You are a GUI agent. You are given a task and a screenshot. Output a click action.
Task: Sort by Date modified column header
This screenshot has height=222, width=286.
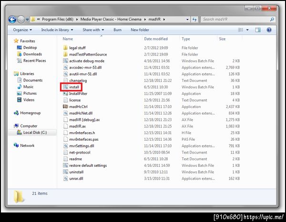coord(156,39)
